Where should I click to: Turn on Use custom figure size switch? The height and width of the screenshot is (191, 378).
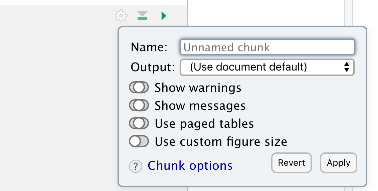click(x=139, y=141)
